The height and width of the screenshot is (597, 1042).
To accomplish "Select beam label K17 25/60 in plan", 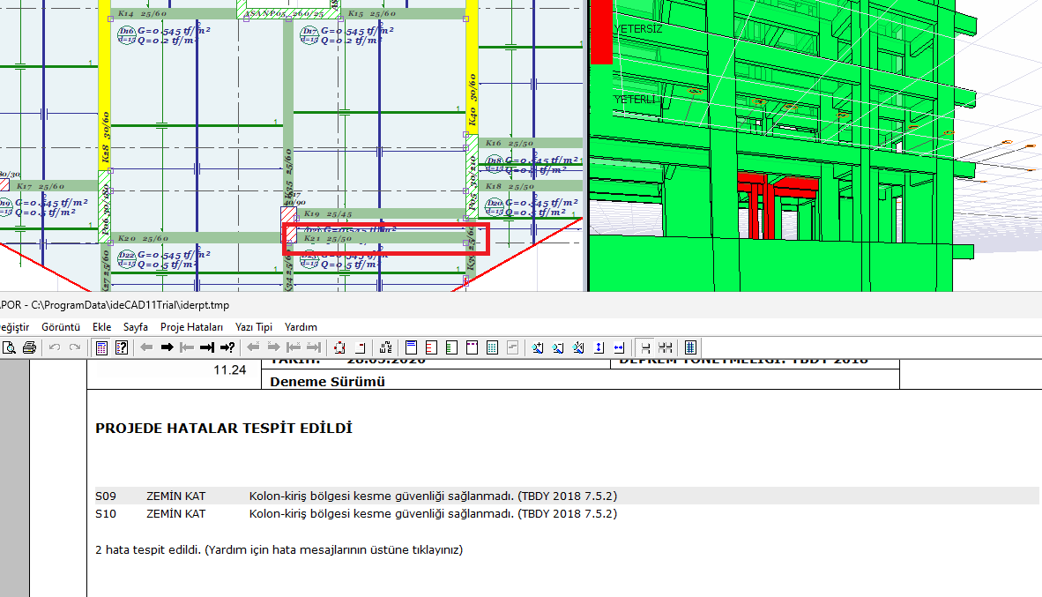I will 41,187.
